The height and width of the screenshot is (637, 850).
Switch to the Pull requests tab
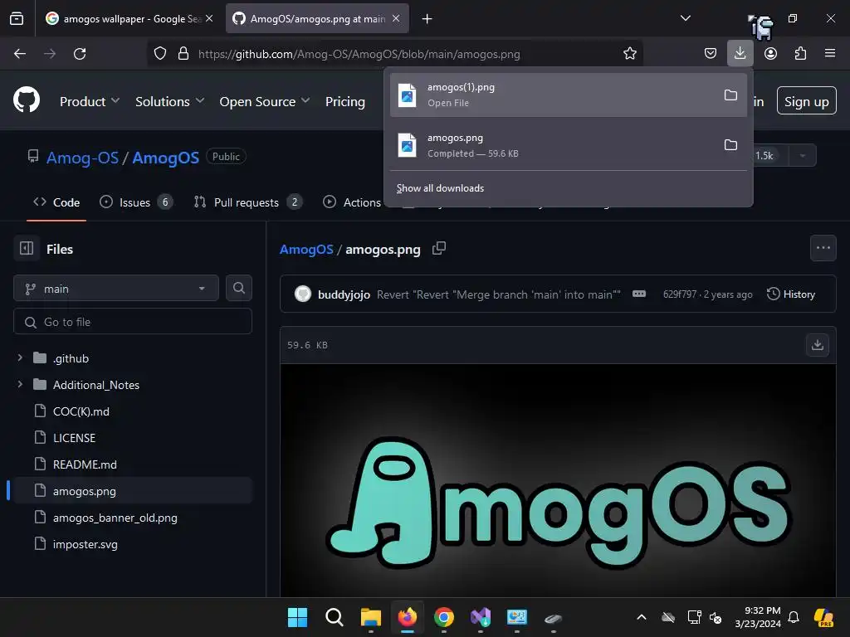[x=247, y=202]
